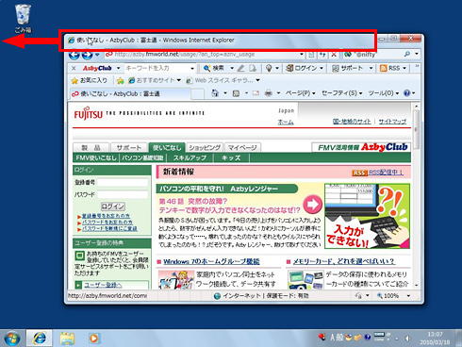Go back with the browser Back arrow

[x=74, y=55]
